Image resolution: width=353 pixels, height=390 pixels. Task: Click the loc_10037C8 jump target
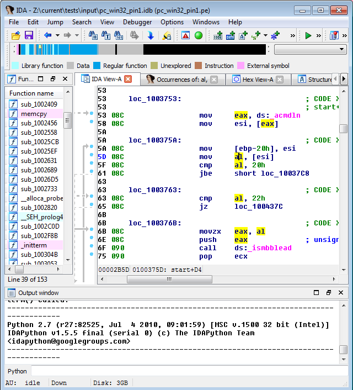[x=285, y=173]
